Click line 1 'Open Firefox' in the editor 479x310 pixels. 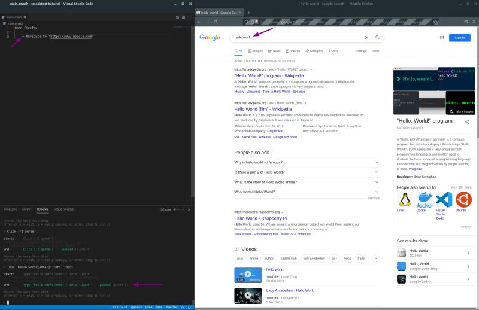(26, 28)
